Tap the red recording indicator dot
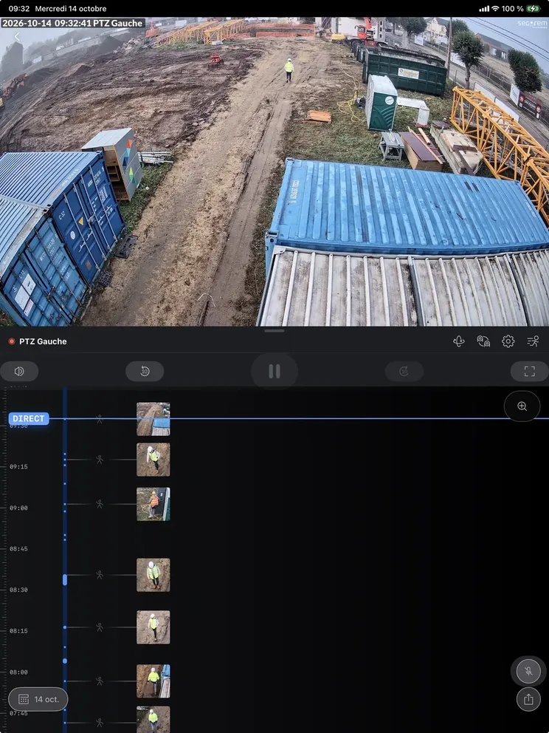This screenshot has height=733, width=549. (12, 341)
